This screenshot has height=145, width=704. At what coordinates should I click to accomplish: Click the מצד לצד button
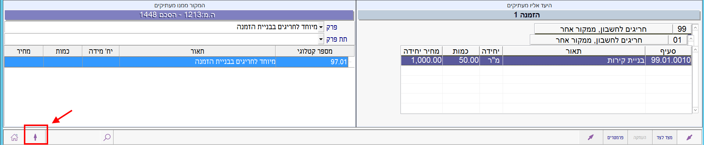point(664,137)
